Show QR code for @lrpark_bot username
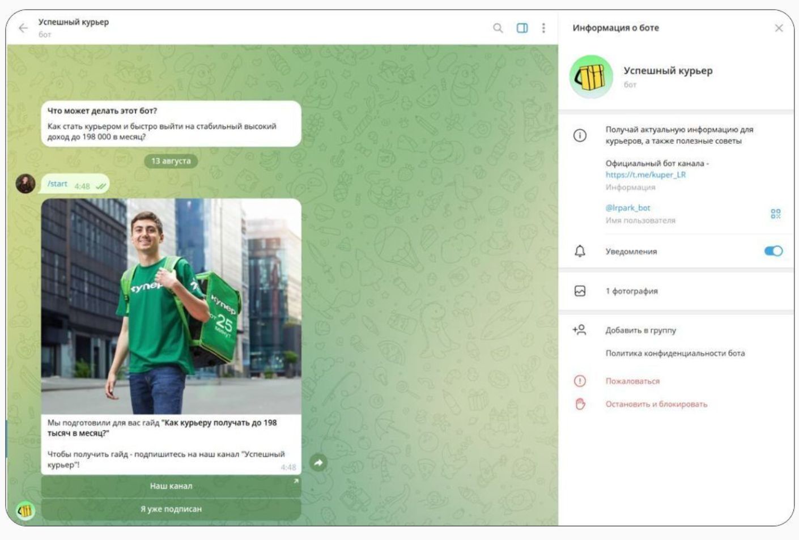The image size is (799, 540). (776, 214)
